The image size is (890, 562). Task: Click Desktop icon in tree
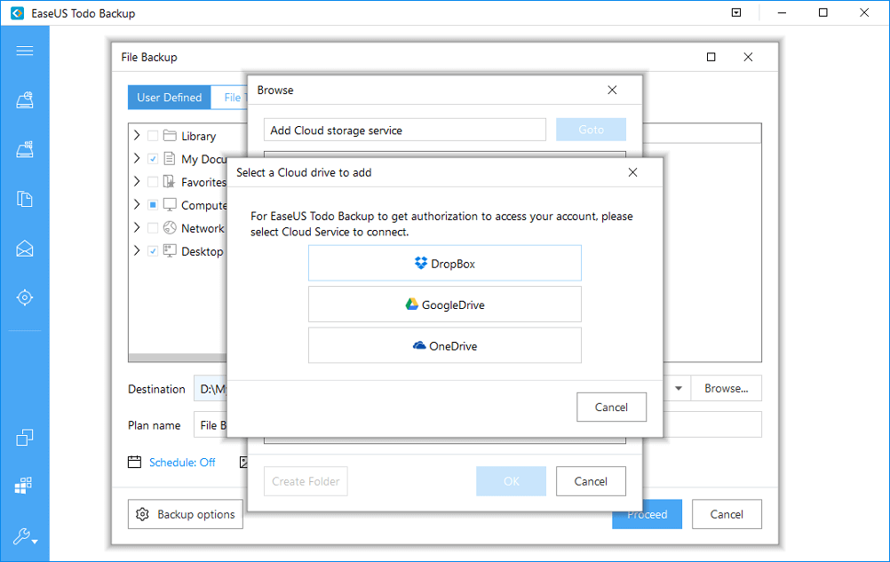point(170,250)
